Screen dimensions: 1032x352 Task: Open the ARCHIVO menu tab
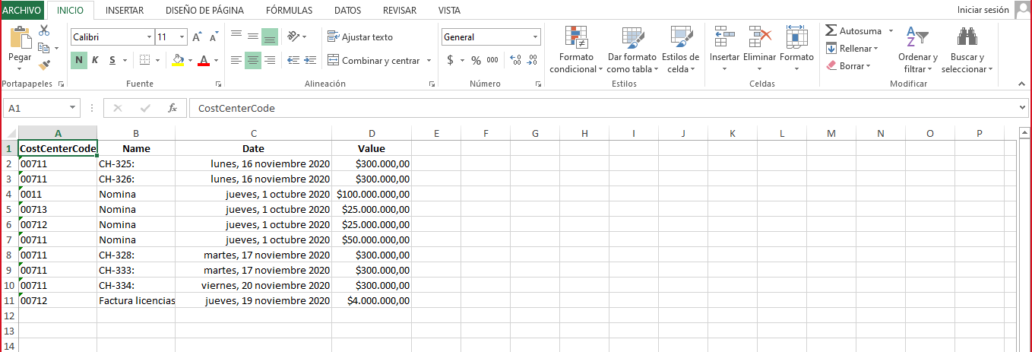[21, 10]
